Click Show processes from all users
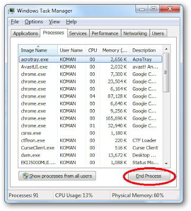The image size is (191, 211). pos(57,176)
